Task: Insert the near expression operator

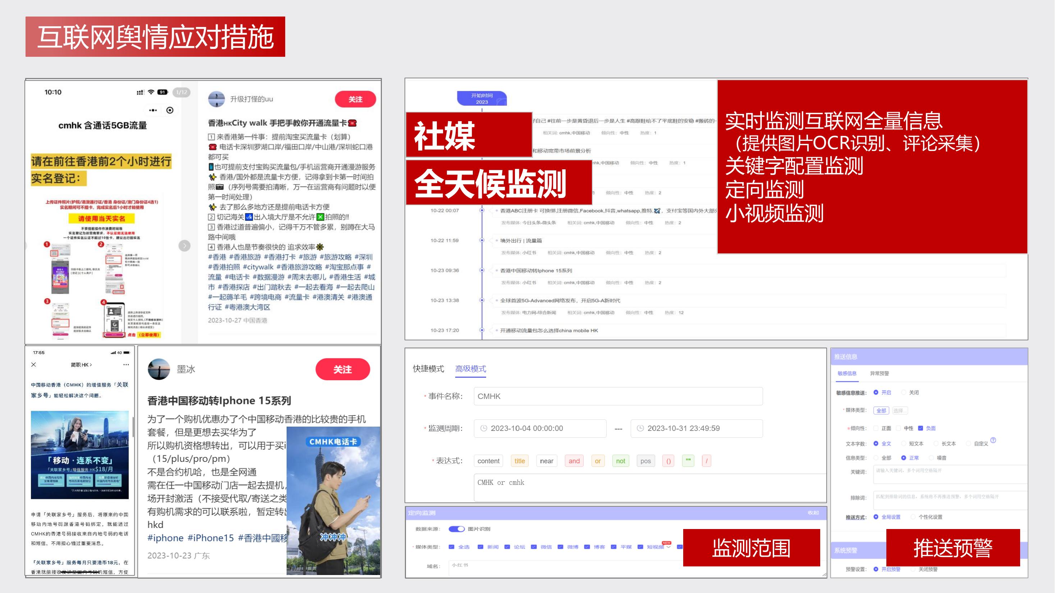Action: [x=546, y=461]
